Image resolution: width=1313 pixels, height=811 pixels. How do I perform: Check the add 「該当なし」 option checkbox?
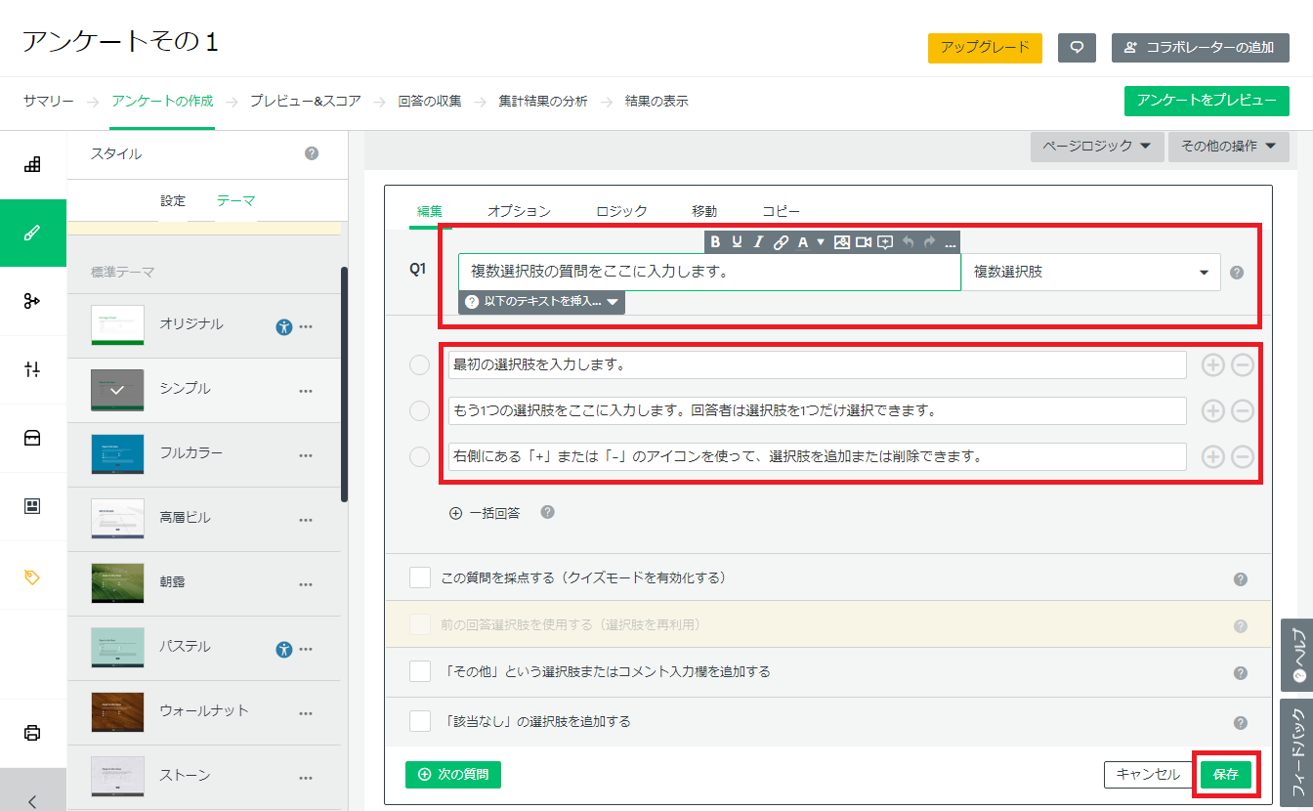(x=420, y=721)
